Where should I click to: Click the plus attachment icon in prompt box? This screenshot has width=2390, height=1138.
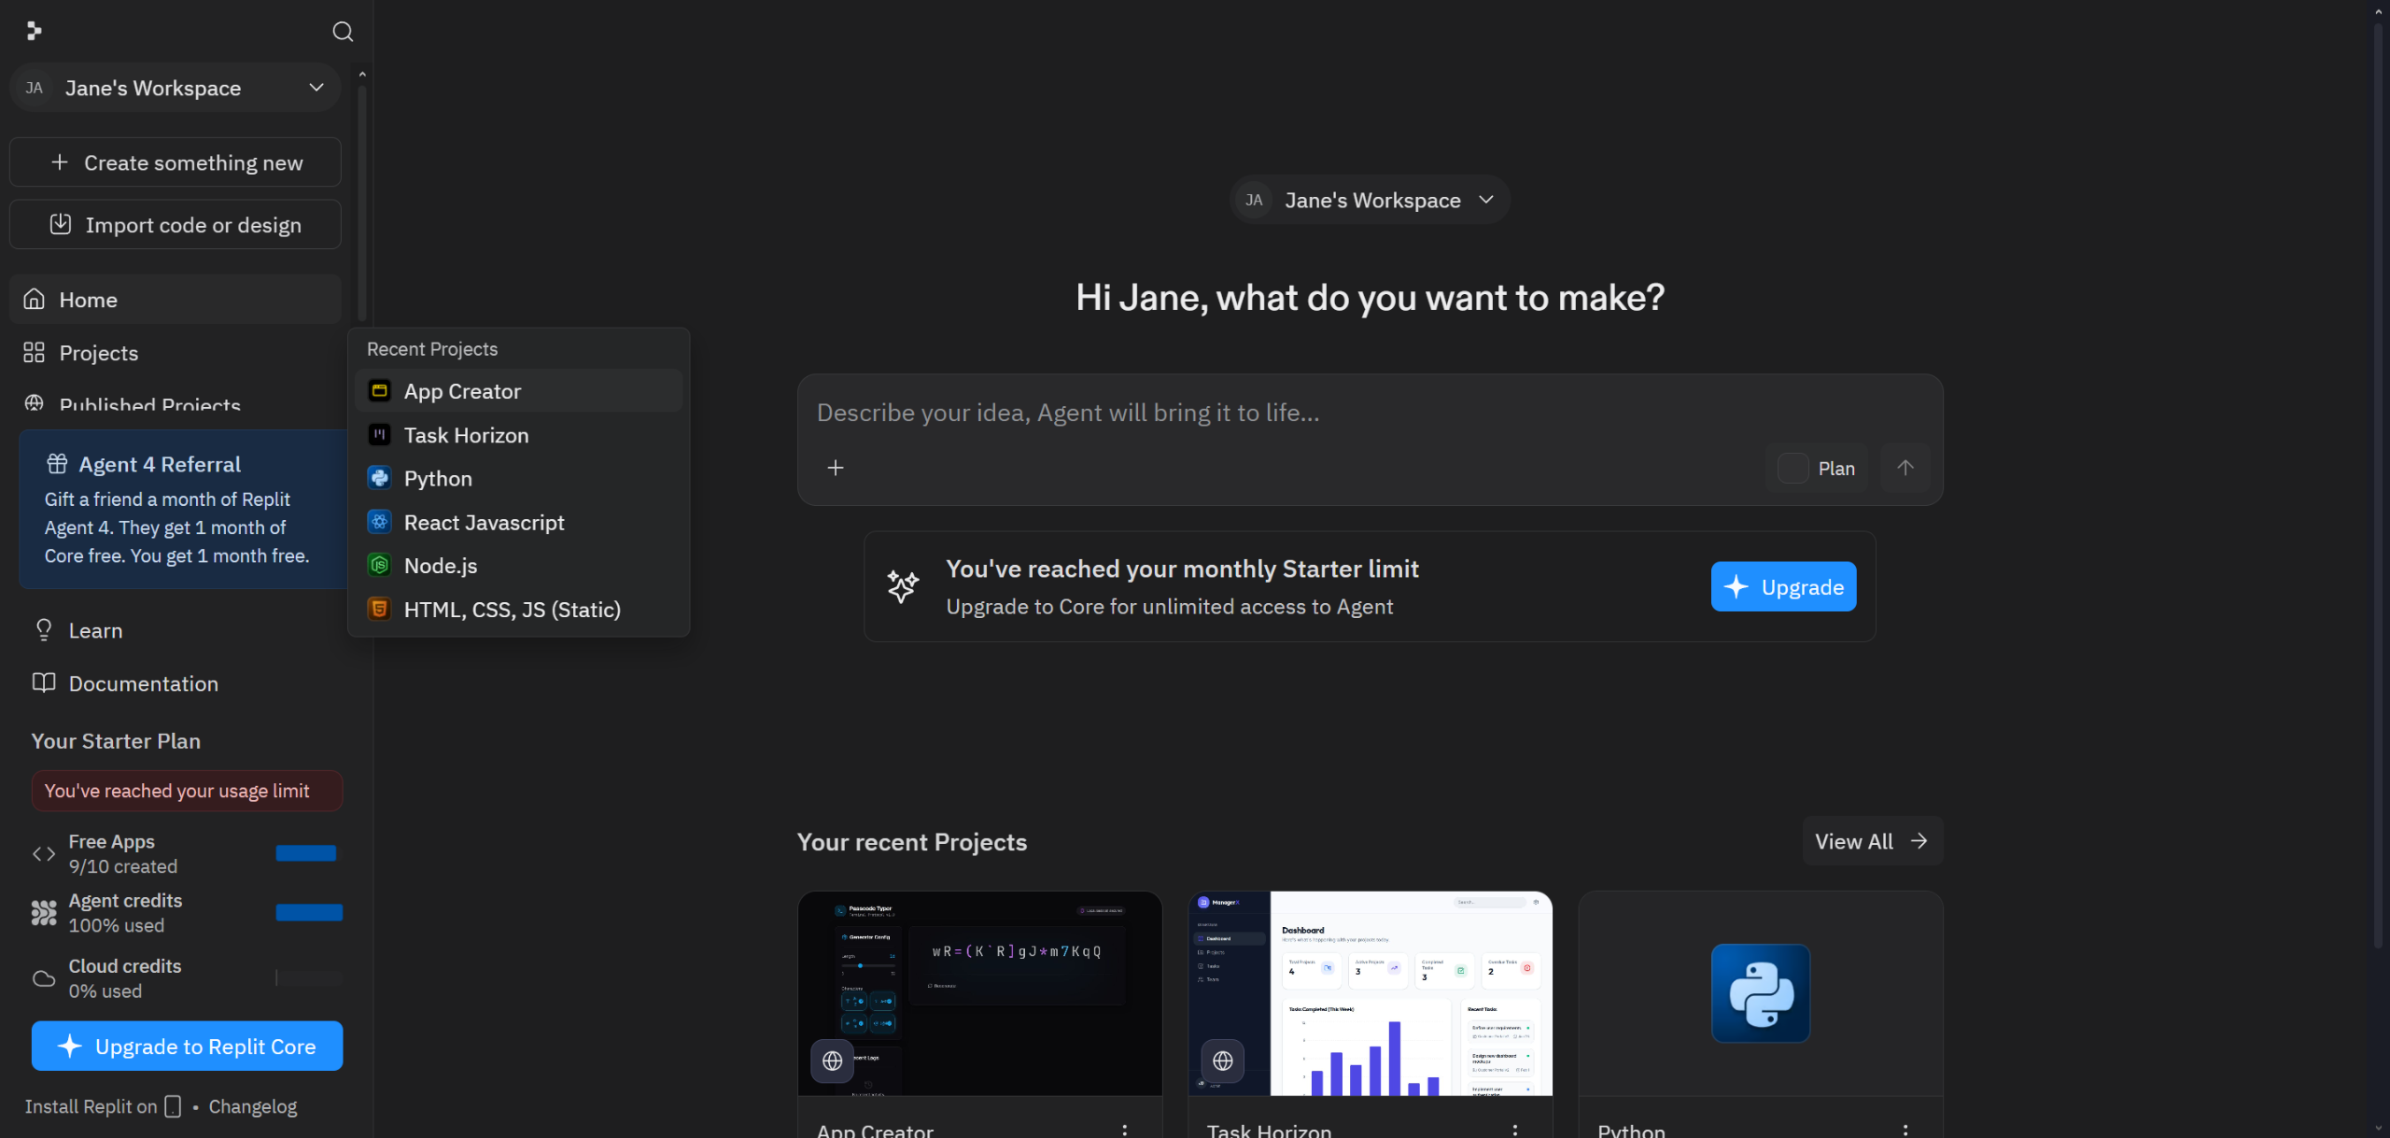835,468
